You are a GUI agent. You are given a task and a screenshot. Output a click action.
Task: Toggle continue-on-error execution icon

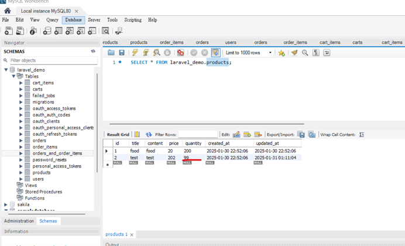coord(180,53)
